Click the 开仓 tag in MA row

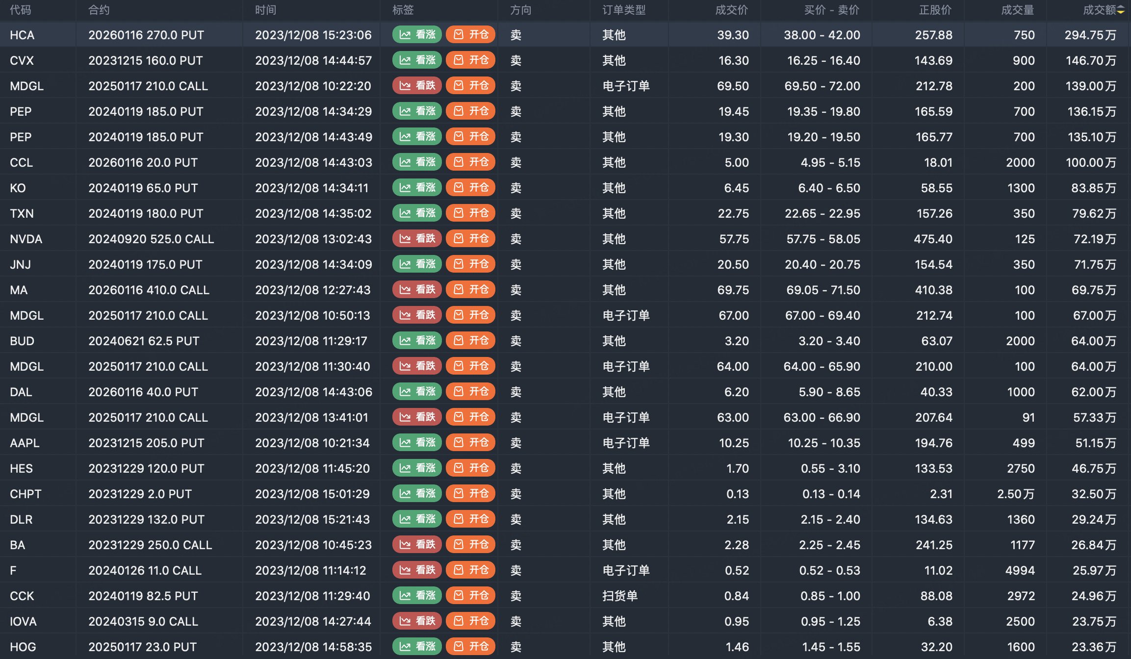[x=470, y=290]
